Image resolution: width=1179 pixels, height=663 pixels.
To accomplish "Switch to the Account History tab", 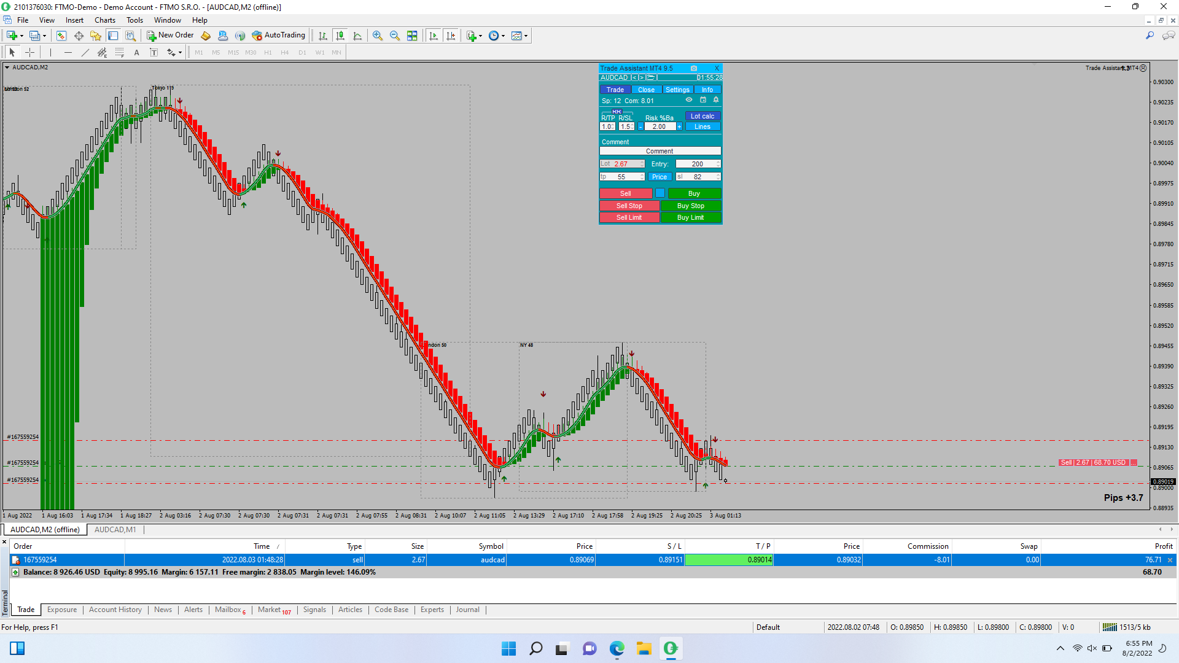I will pyautogui.click(x=115, y=610).
